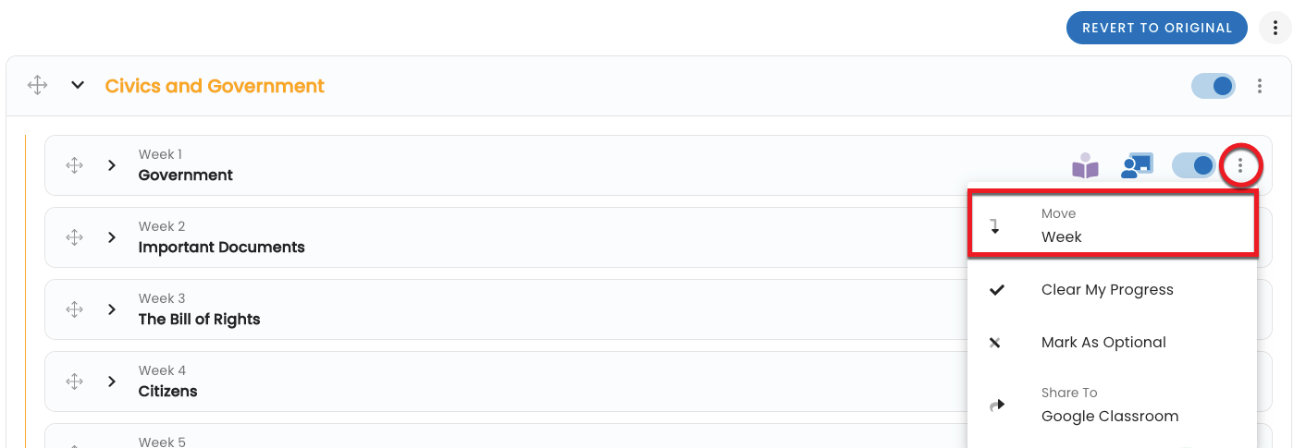Expand Week 3 The Bill of Rights

coord(112,309)
